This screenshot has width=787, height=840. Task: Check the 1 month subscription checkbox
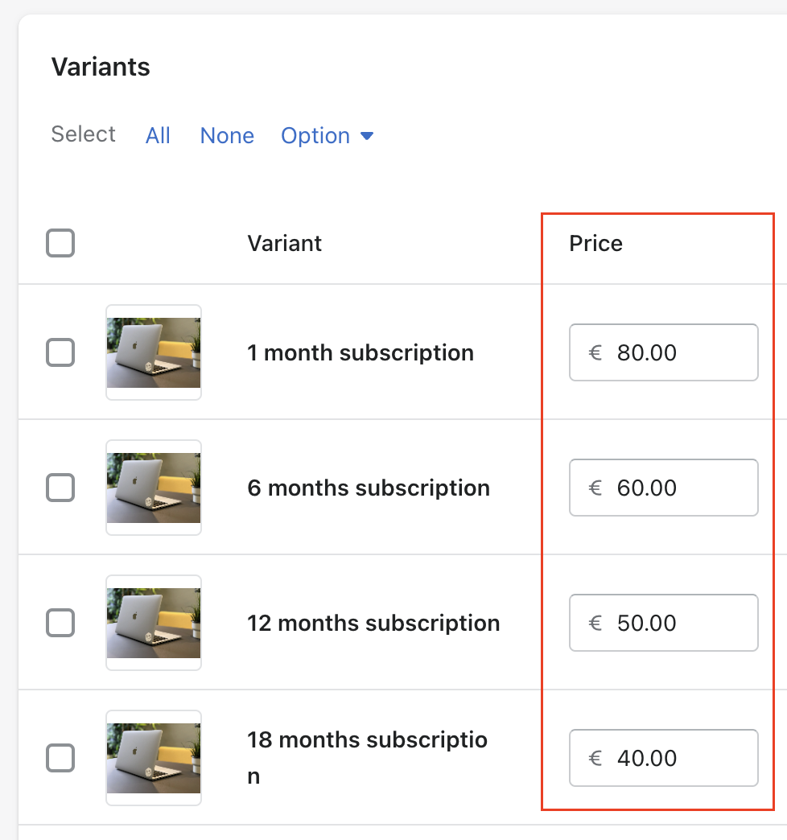[60, 352]
